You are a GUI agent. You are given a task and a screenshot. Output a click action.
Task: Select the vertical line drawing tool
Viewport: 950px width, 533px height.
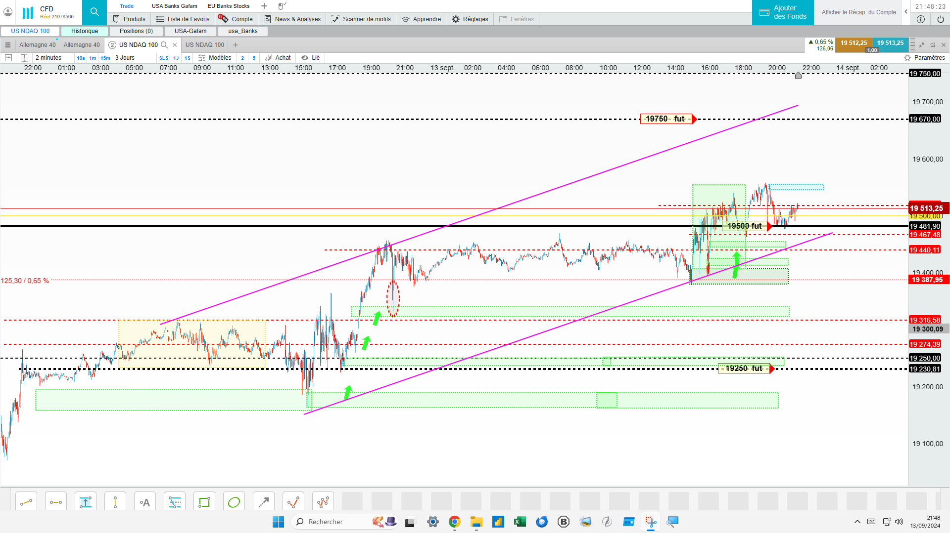click(x=115, y=502)
